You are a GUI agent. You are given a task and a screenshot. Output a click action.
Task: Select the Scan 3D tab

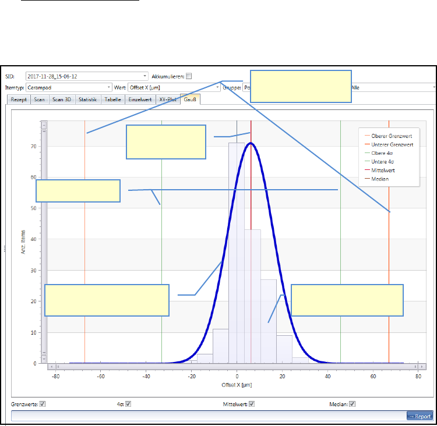[62, 100]
